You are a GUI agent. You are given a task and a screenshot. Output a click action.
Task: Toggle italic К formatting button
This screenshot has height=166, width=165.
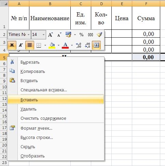coord(21,45)
